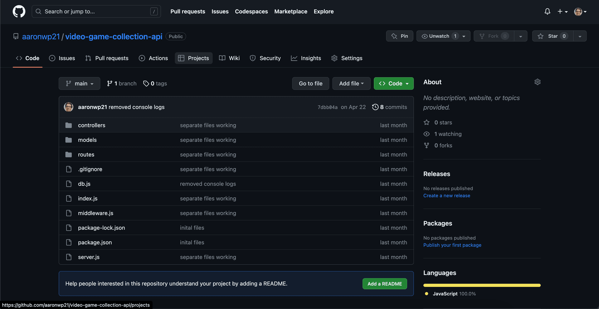Open the notifications bell
The width and height of the screenshot is (599, 309).
point(547,12)
